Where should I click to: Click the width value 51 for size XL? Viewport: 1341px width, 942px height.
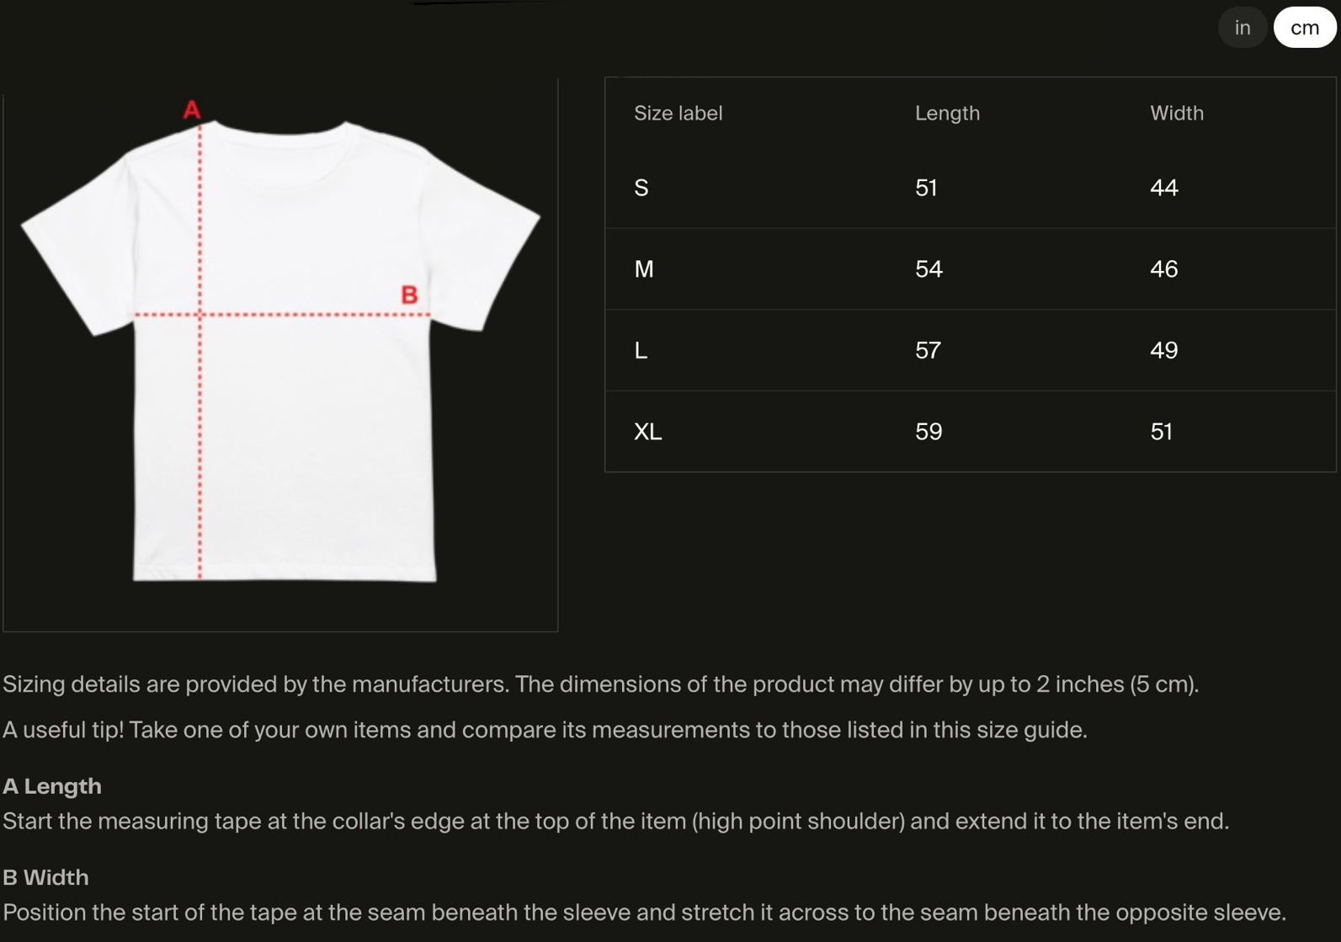tap(1161, 432)
